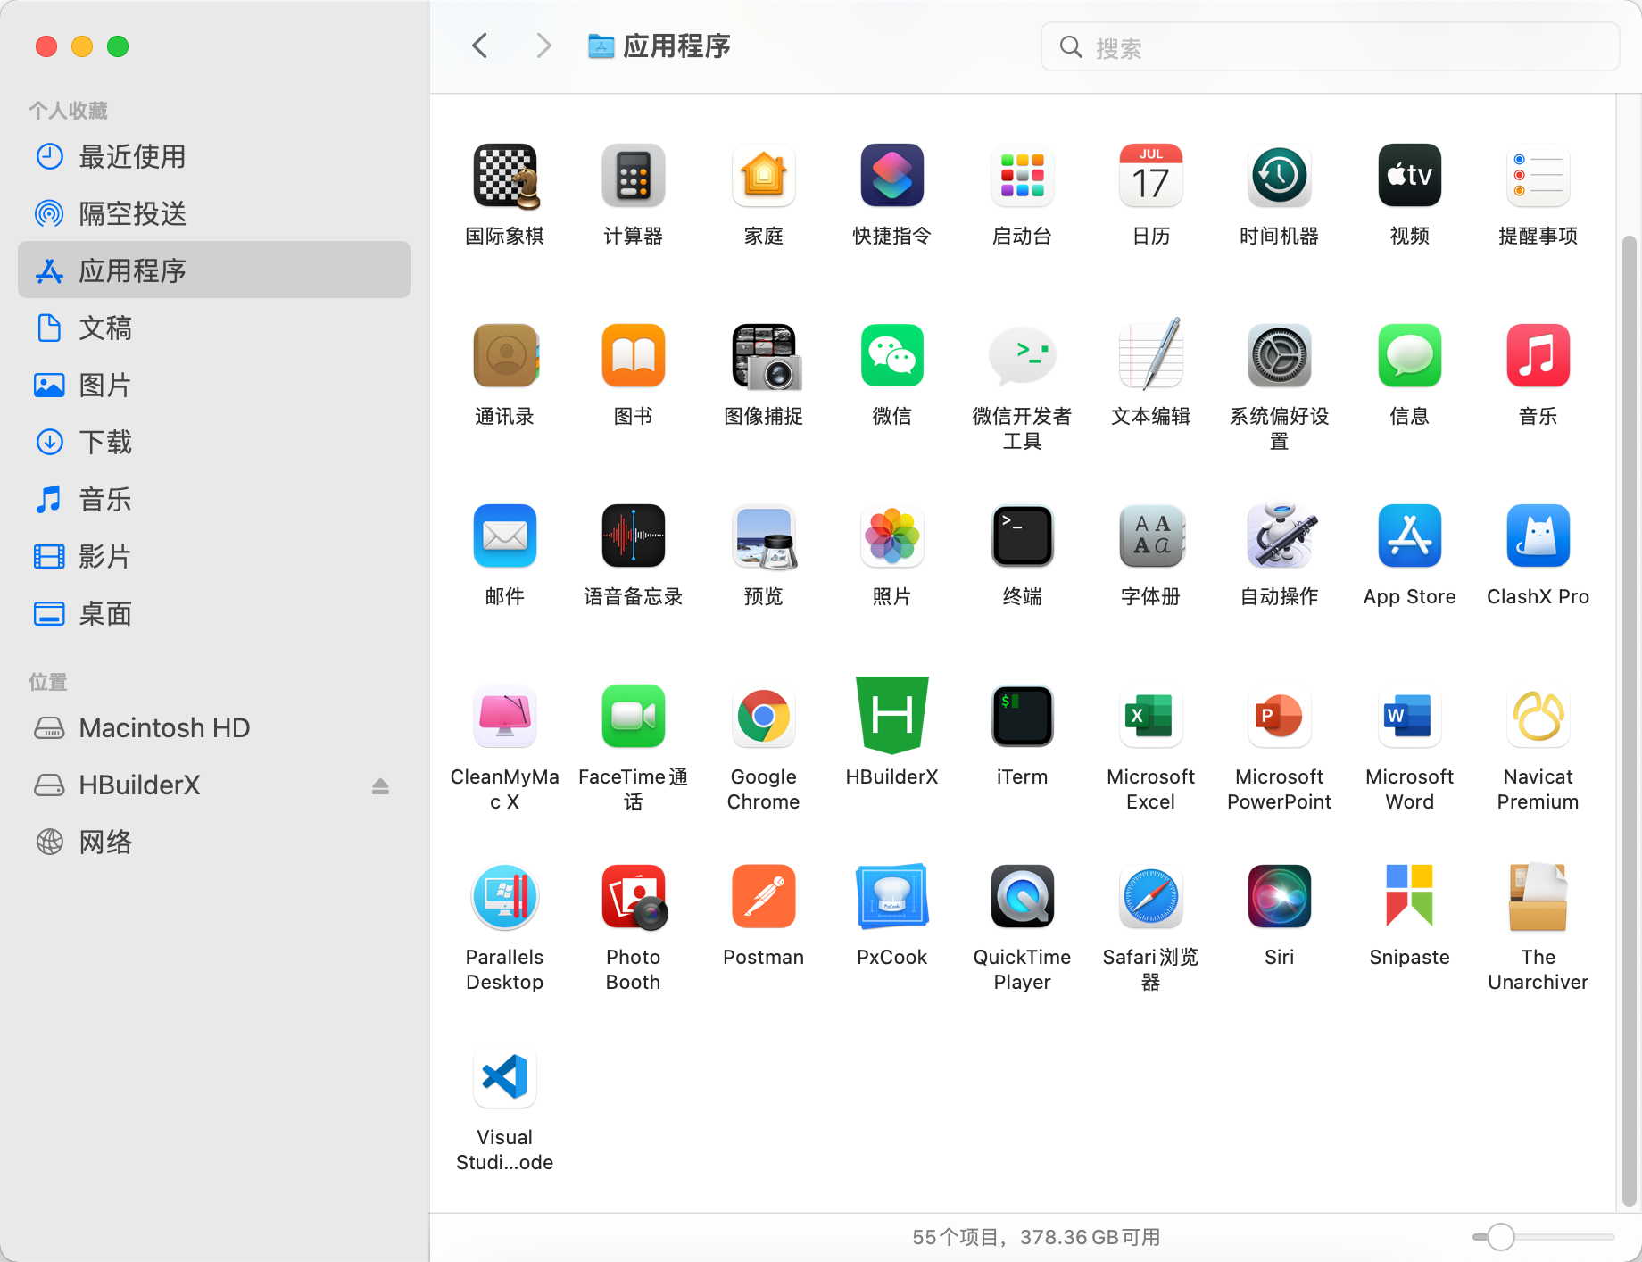Viewport: 1642px width, 1262px height.
Task: Select the 音乐 Music app icon in grid
Action: [1538, 356]
